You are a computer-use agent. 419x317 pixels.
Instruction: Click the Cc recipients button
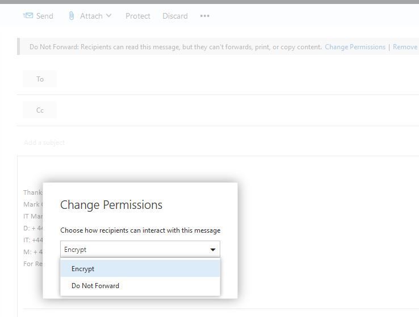(40, 110)
